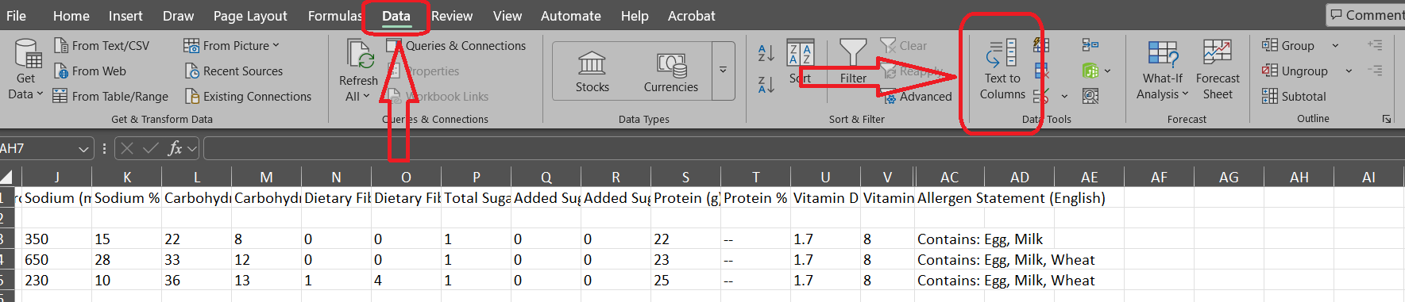This screenshot has height=302, width=1405.
Task: Open the Name Box dropdown arrow
Action: [x=83, y=148]
